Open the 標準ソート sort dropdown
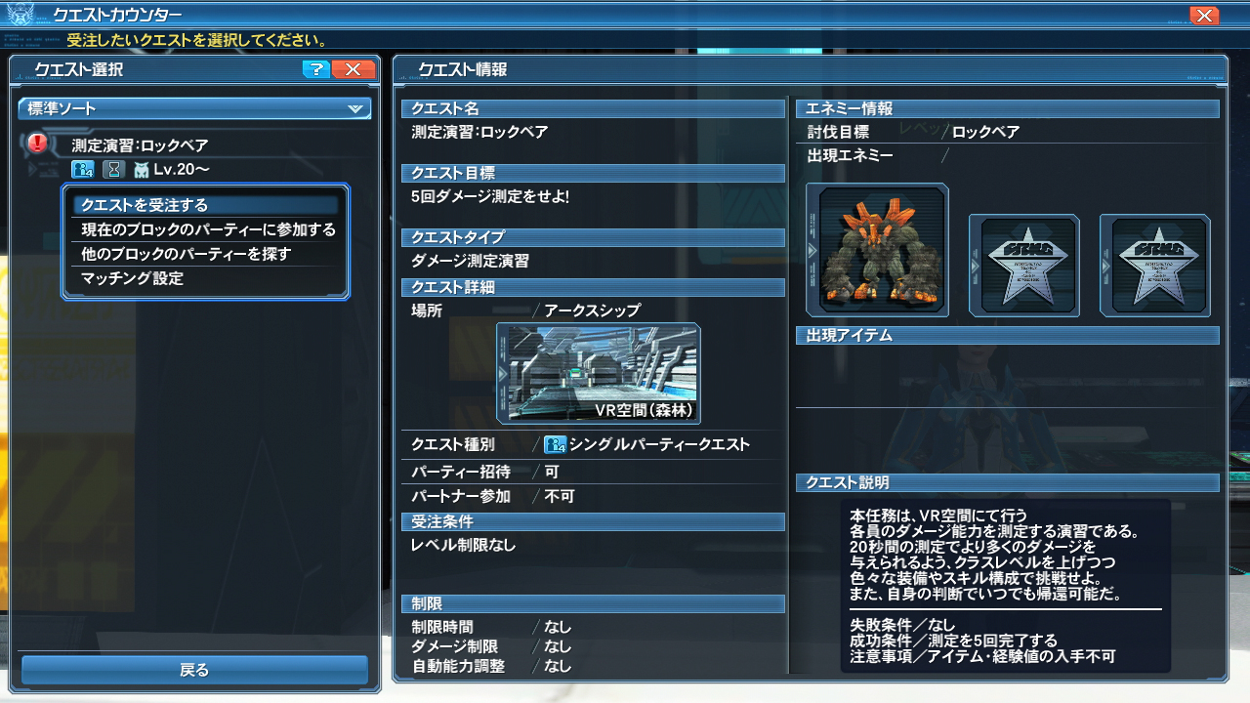This screenshot has width=1250, height=703. (194, 108)
